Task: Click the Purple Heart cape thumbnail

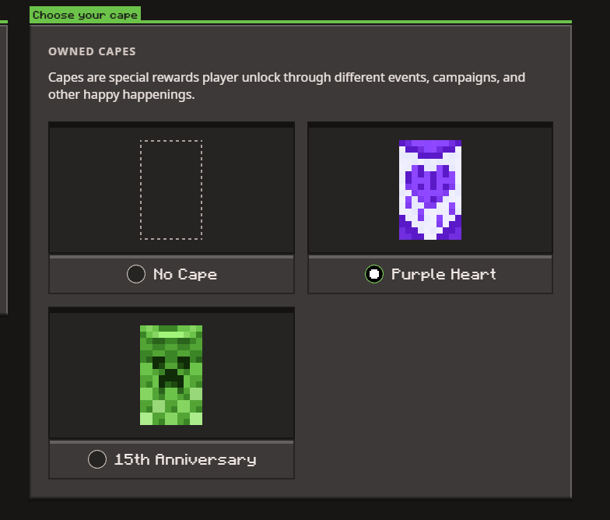Action: coord(430,190)
